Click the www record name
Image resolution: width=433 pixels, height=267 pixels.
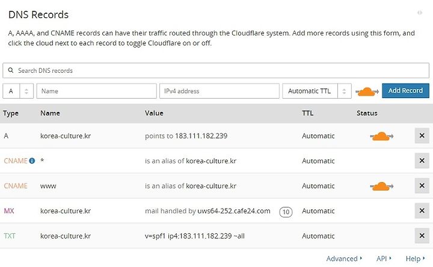[x=48, y=186]
